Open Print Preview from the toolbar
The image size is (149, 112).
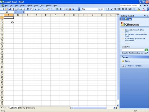pos(24,9)
